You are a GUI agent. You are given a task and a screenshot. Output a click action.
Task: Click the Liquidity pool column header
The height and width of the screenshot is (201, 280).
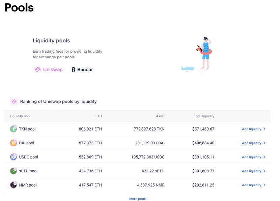(x=20, y=116)
